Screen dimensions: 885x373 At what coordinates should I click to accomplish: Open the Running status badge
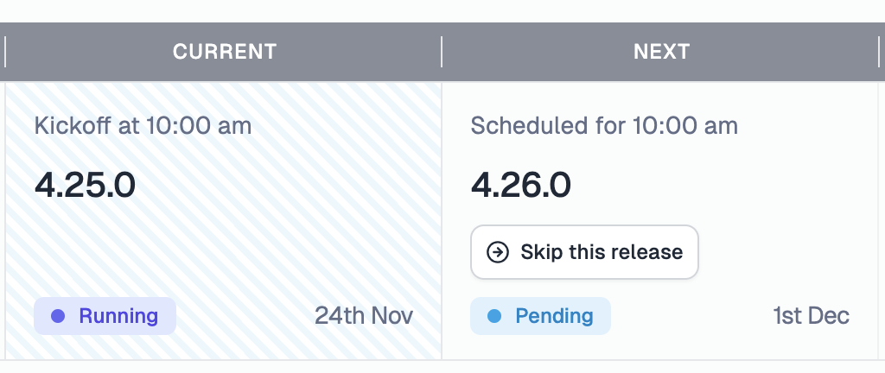click(x=105, y=316)
